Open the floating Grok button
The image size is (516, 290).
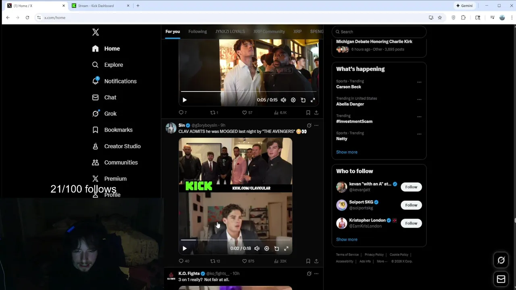pos(501,260)
